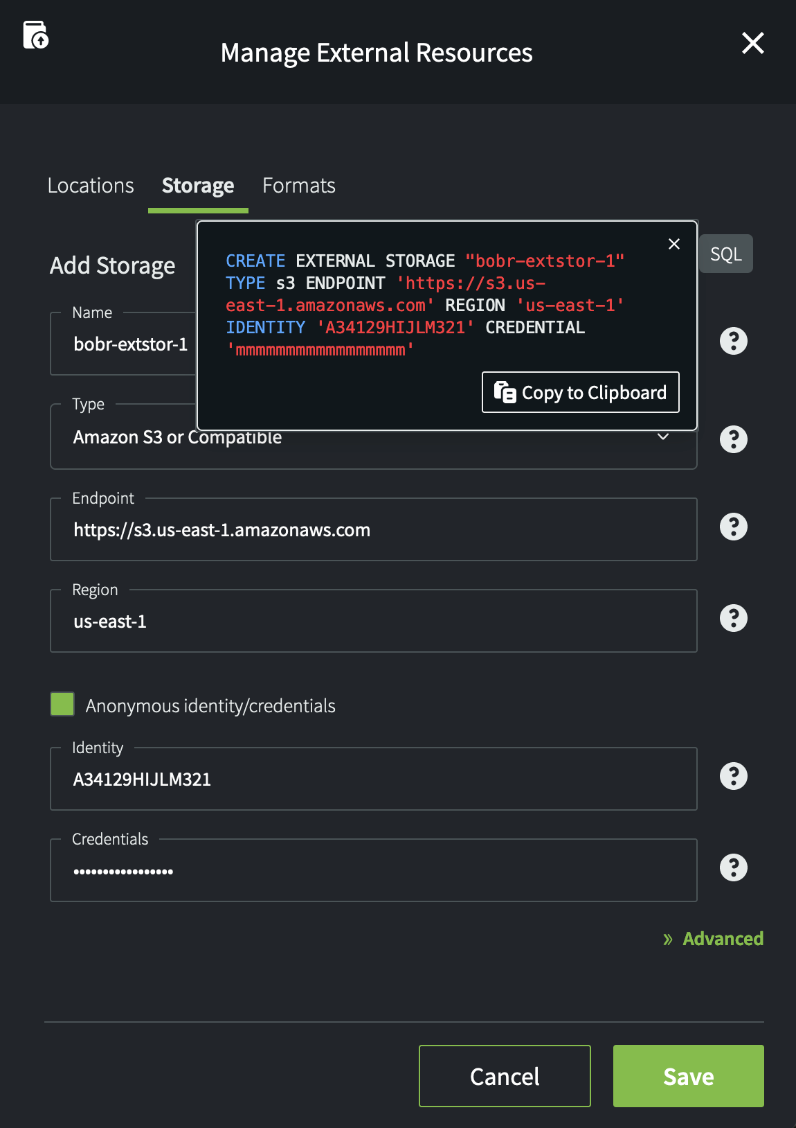The width and height of the screenshot is (796, 1128).
Task: Open help for the Credentials field
Action: pos(734,867)
